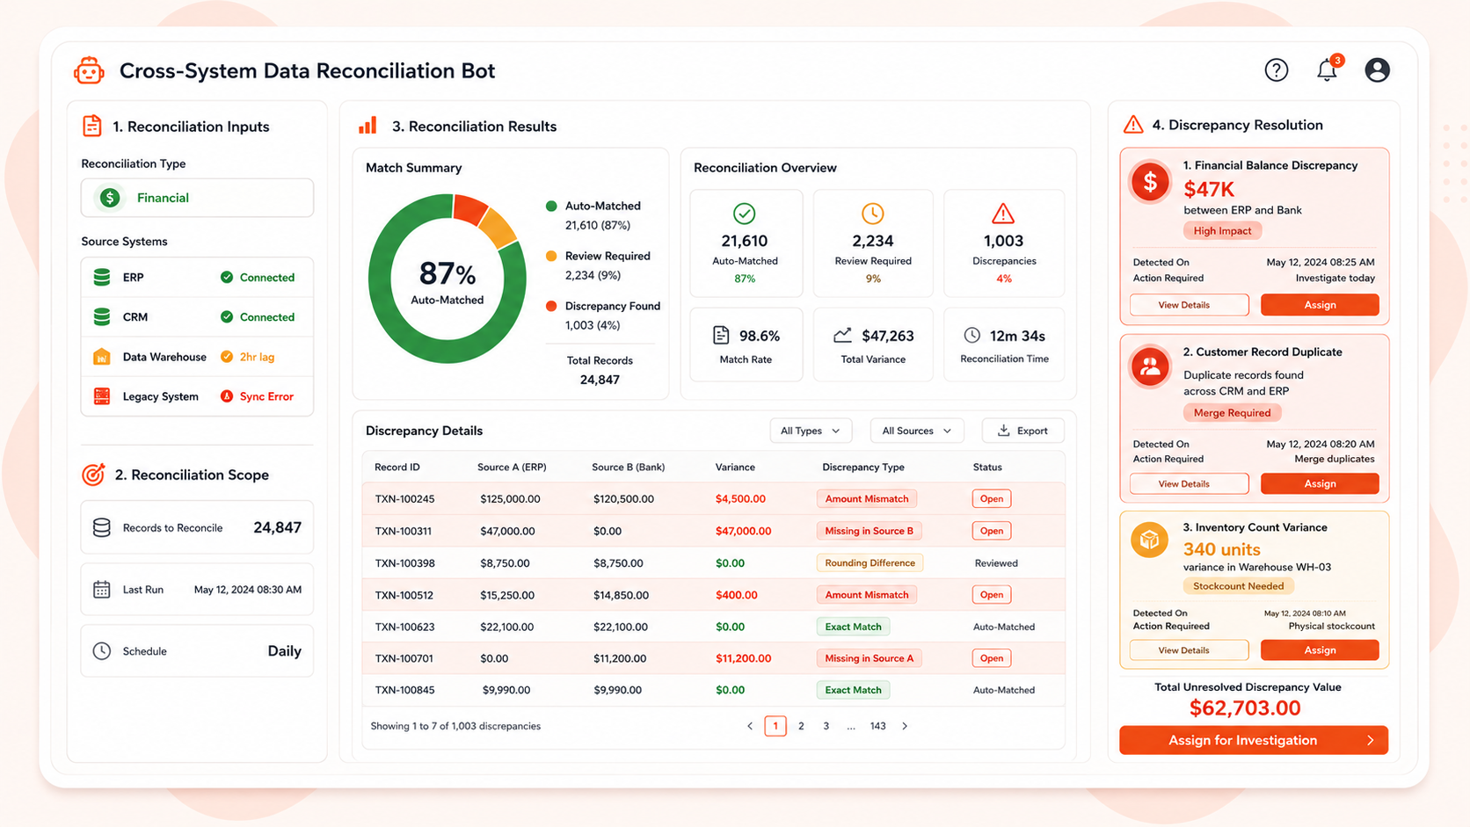Viewport: 1470px width, 827px height.
Task: Click the Variance column header
Action: [x=735, y=468]
